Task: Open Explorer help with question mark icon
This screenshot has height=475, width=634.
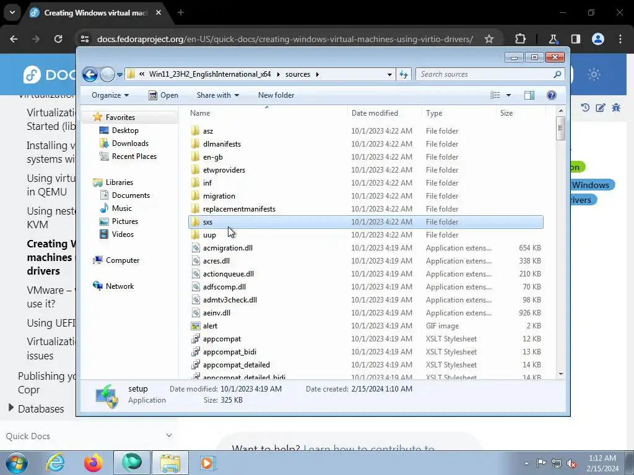Action: pyautogui.click(x=552, y=95)
